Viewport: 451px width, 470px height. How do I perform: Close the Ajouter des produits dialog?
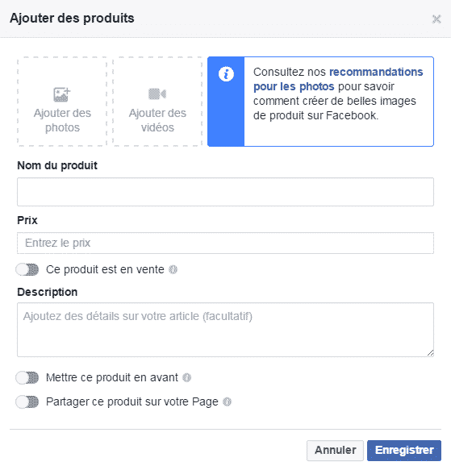[436, 19]
